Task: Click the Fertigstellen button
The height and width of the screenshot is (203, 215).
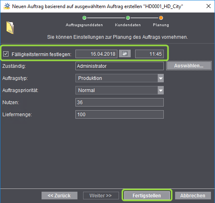Action: [x=147, y=196]
